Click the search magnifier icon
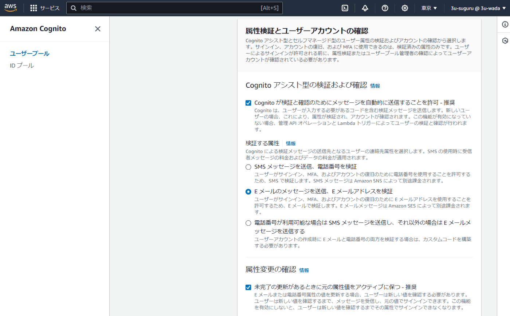Viewport: 510px width, 316px height. click(x=73, y=8)
